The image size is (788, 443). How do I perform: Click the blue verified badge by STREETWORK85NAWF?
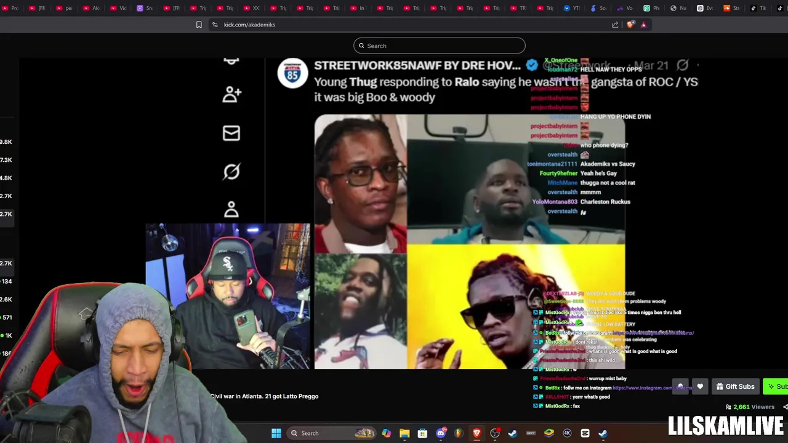532,65
